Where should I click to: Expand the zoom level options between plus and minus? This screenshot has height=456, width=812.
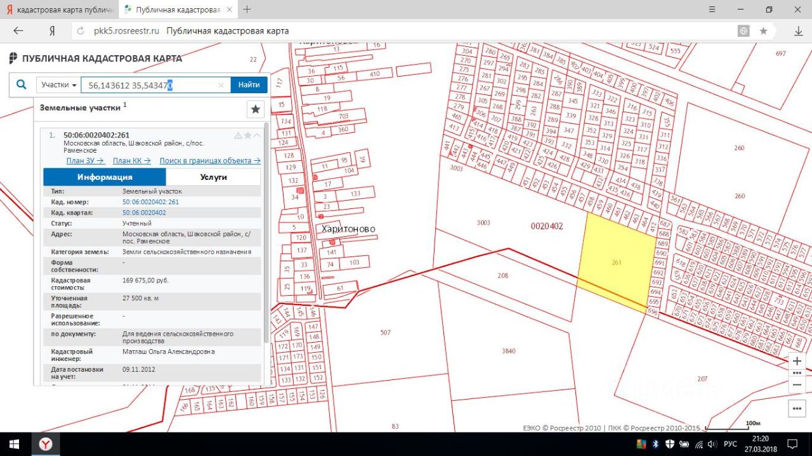pos(797,373)
